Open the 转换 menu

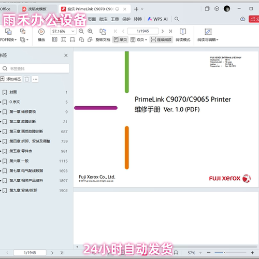point(138,19)
